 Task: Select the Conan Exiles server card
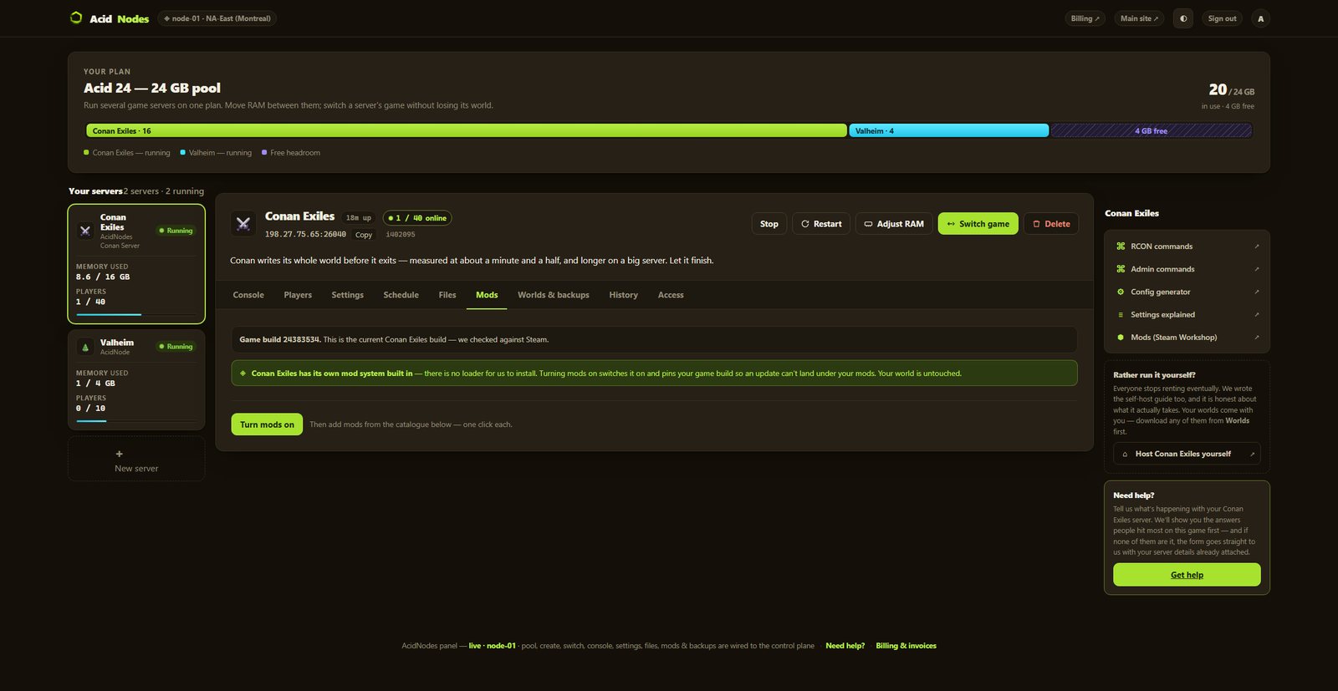[x=136, y=264]
